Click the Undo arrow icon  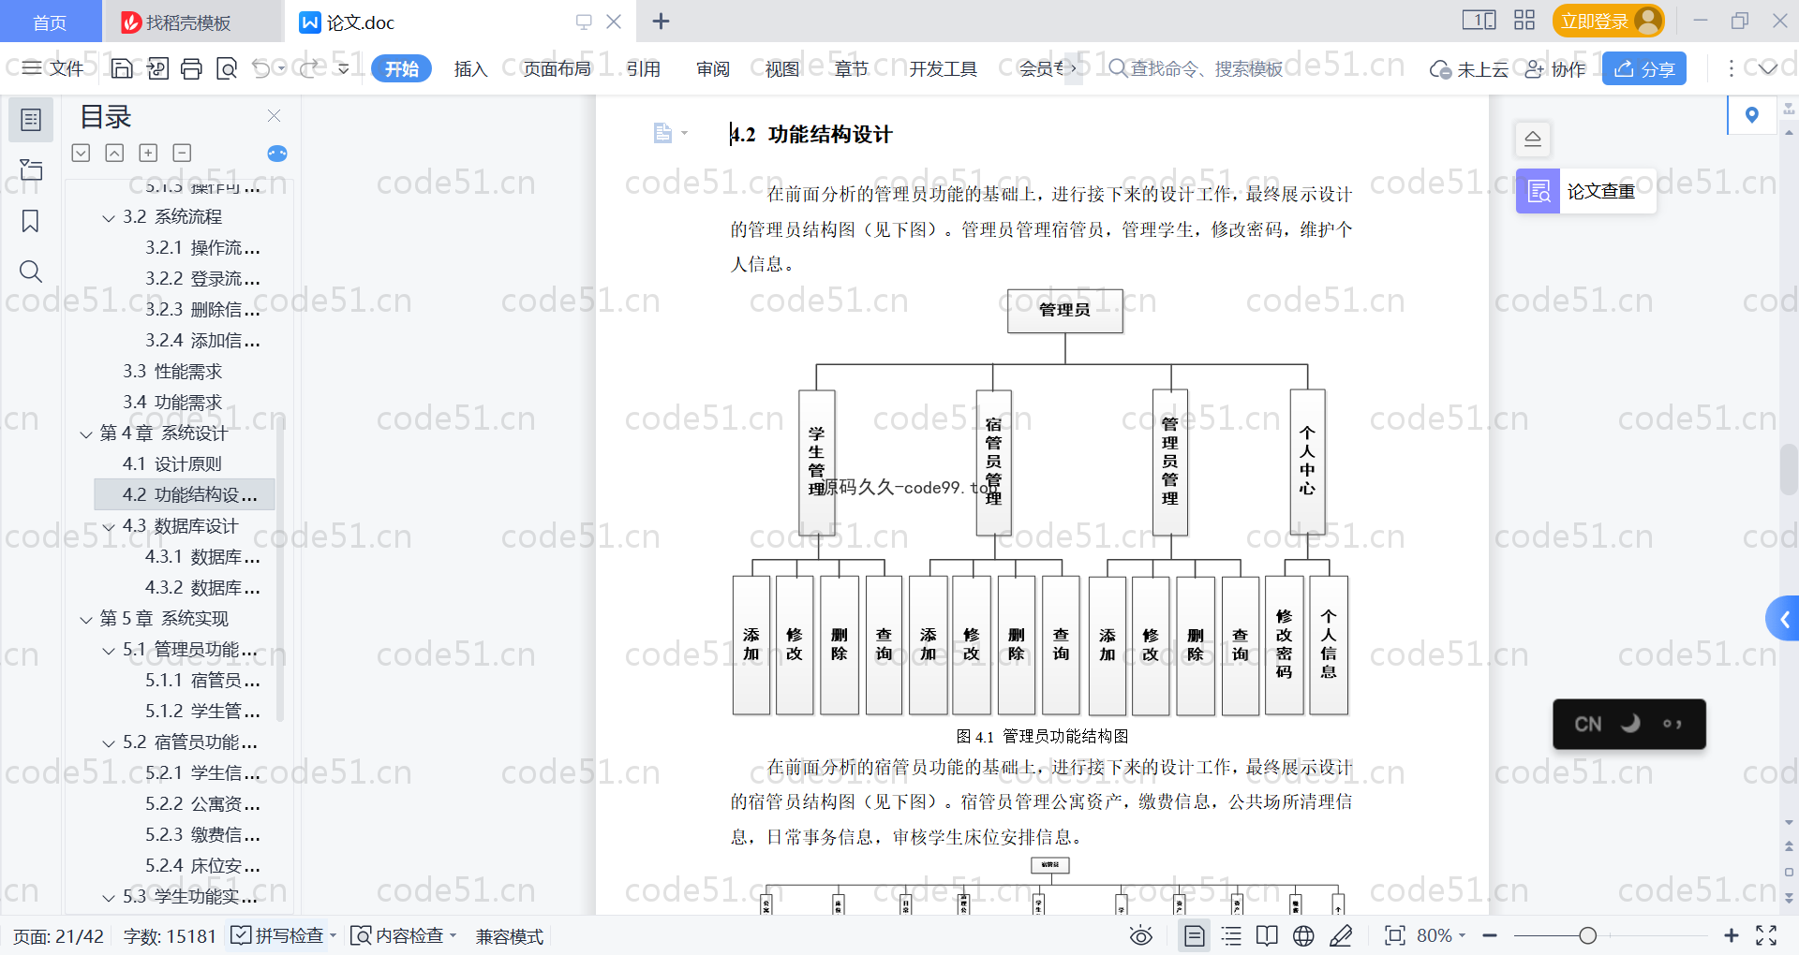click(261, 68)
